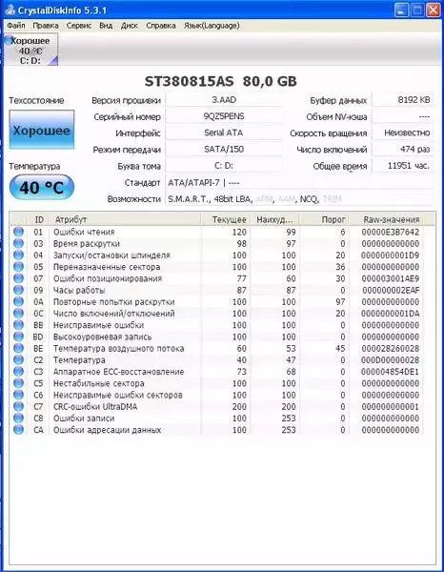Maximize the CrystalDiskInfo window

(x=417, y=10)
